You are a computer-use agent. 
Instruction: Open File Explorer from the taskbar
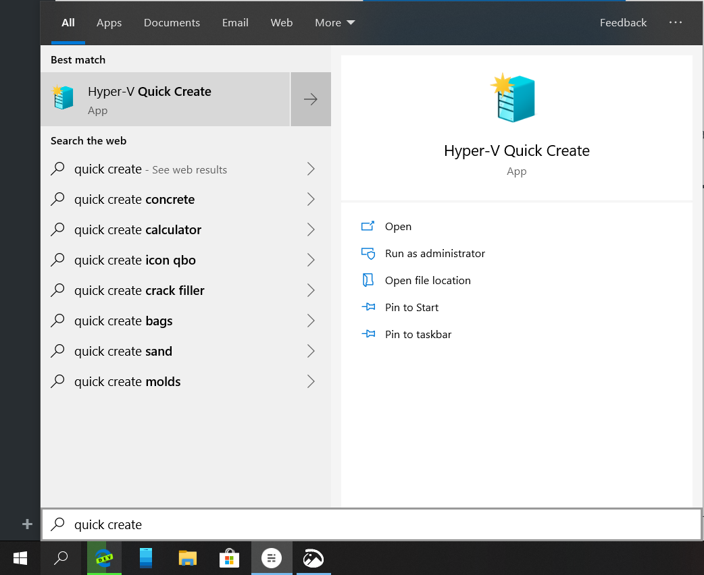(x=187, y=558)
